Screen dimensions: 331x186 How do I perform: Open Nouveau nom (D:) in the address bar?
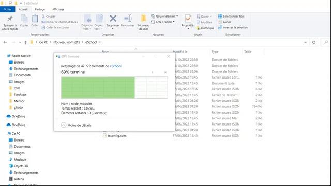(x=67, y=42)
